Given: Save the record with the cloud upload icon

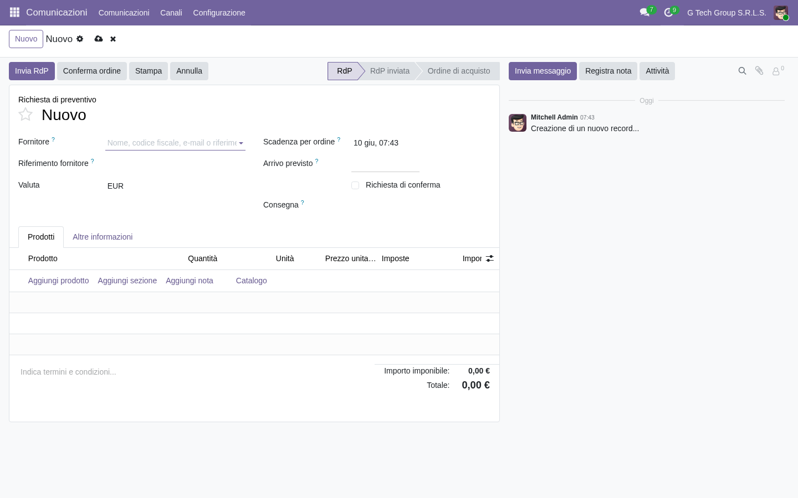Looking at the screenshot, I should coord(99,39).
